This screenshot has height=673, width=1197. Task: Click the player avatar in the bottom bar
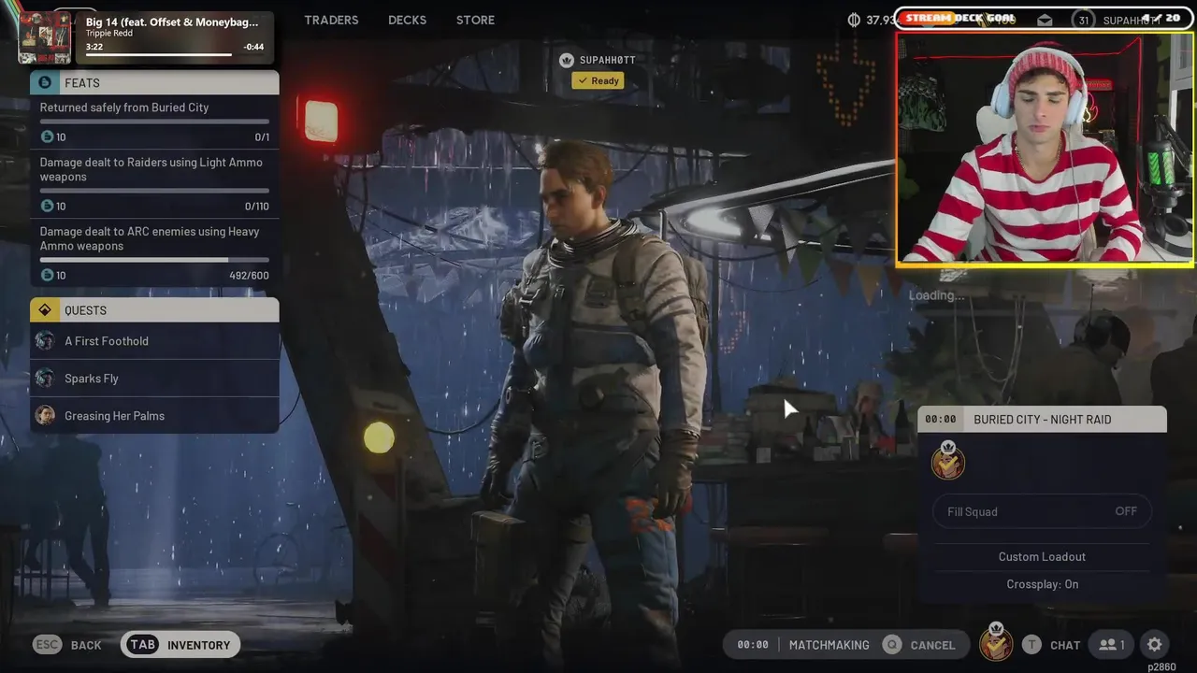pos(996,643)
